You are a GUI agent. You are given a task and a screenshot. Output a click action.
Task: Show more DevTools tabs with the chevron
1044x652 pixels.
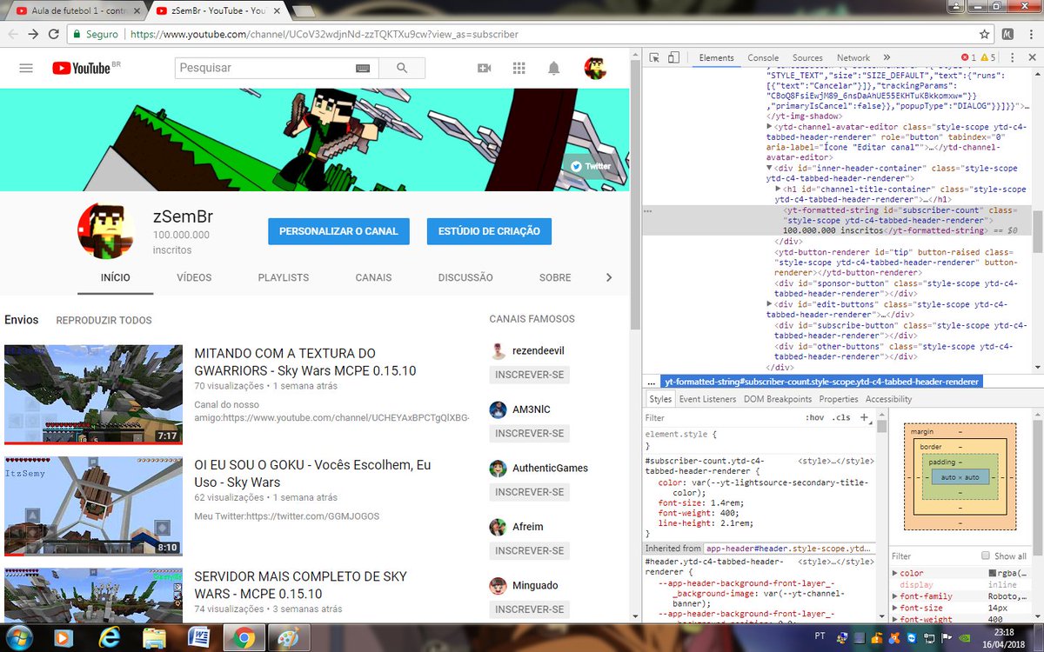(x=887, y=57)
